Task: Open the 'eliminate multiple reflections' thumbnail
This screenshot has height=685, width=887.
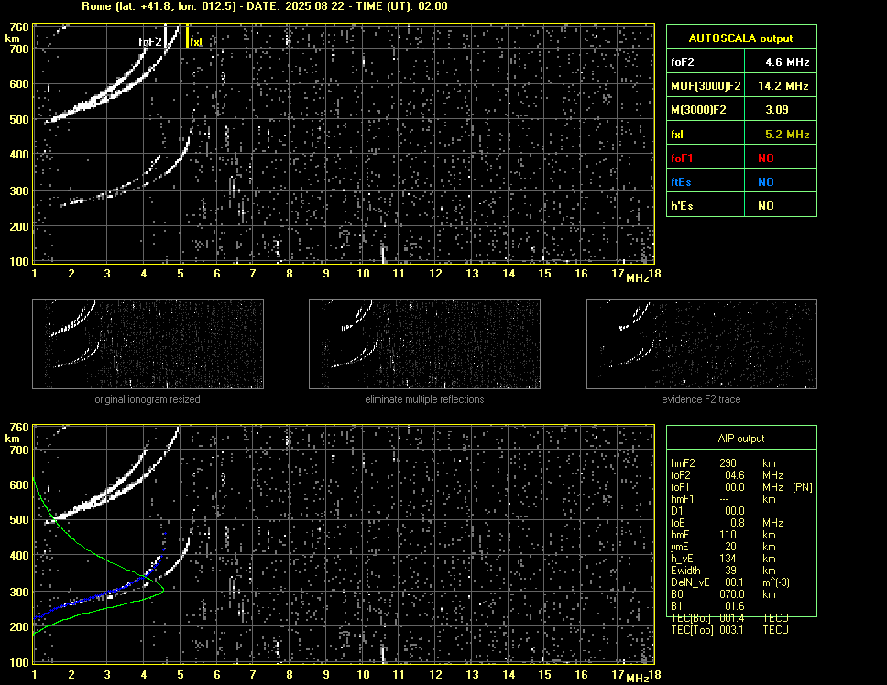Action: [424, 344]
